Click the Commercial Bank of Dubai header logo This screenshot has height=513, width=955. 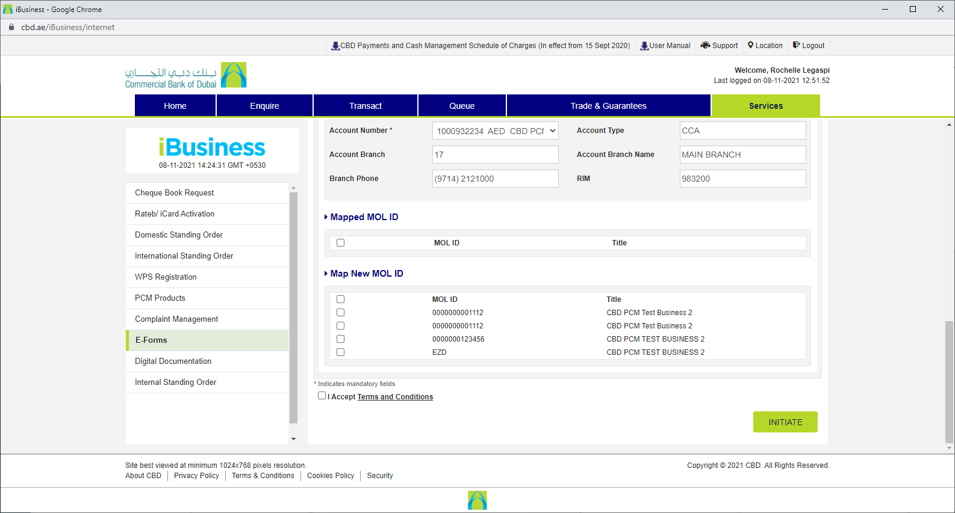(x=185, y=76)
